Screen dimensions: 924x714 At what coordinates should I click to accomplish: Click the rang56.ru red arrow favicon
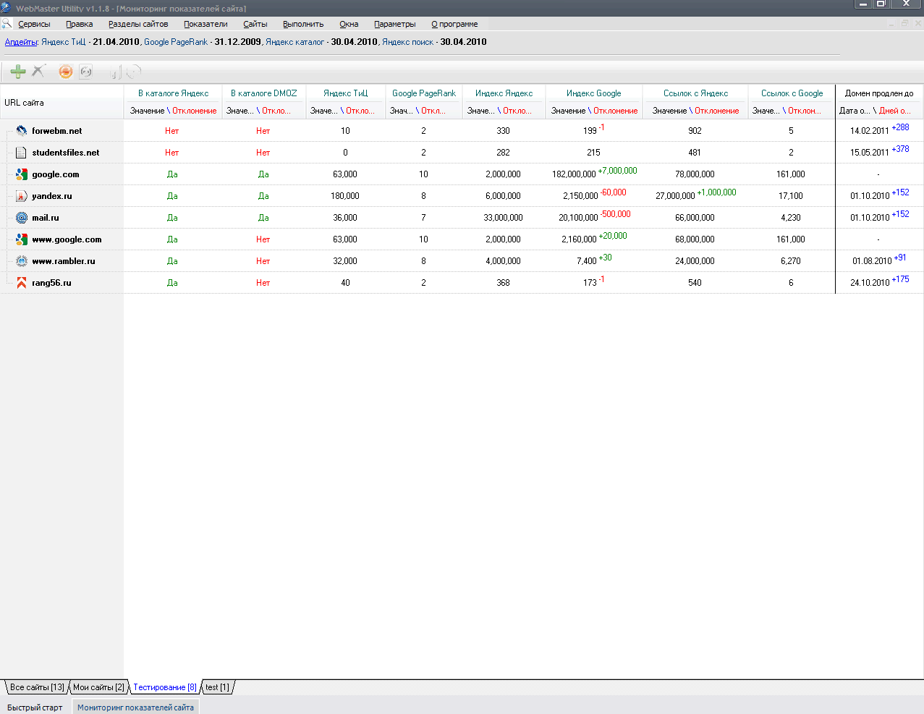click(22, 283)
